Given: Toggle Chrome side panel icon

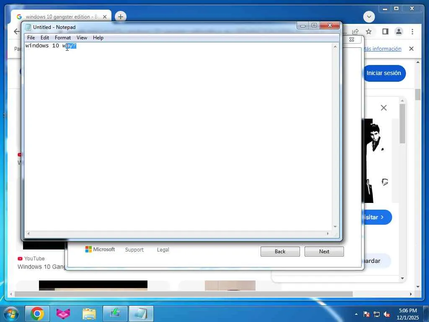Looking at the screenshot, I should point(385,31).
